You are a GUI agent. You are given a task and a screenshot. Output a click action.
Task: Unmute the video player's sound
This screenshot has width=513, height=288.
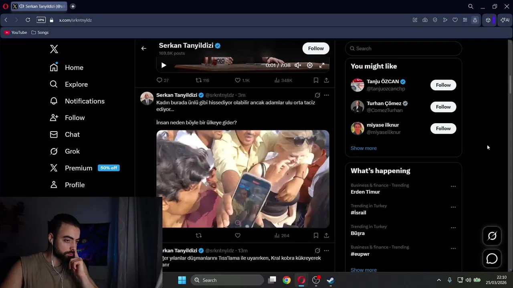(298, 65)
